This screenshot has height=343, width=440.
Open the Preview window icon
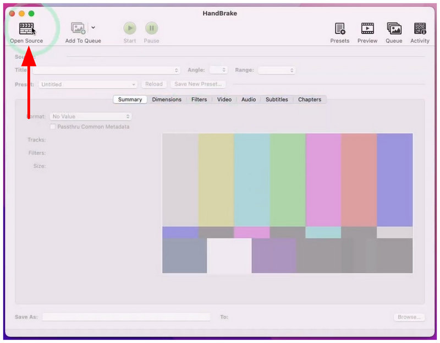point(367,29)
